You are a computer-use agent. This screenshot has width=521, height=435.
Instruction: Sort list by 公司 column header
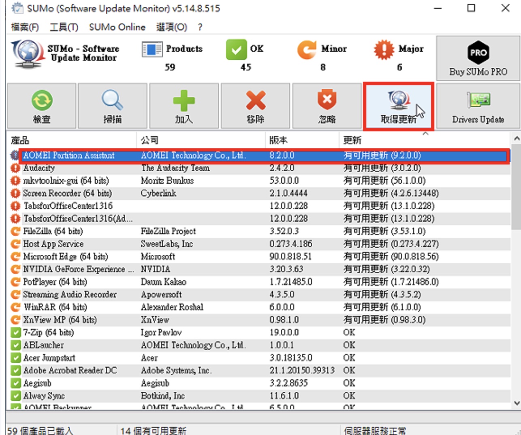point(201,140)
